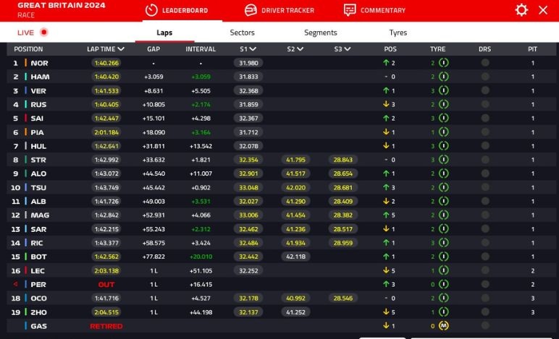The height and width of the screenshot is (339, 559).
Task: Open settings with the gear icon
Action: pos(521,10)
